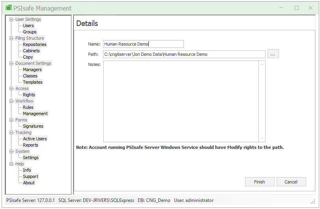Select the Access heading
This screenshot has width=320, height=209.
(22, 88)
